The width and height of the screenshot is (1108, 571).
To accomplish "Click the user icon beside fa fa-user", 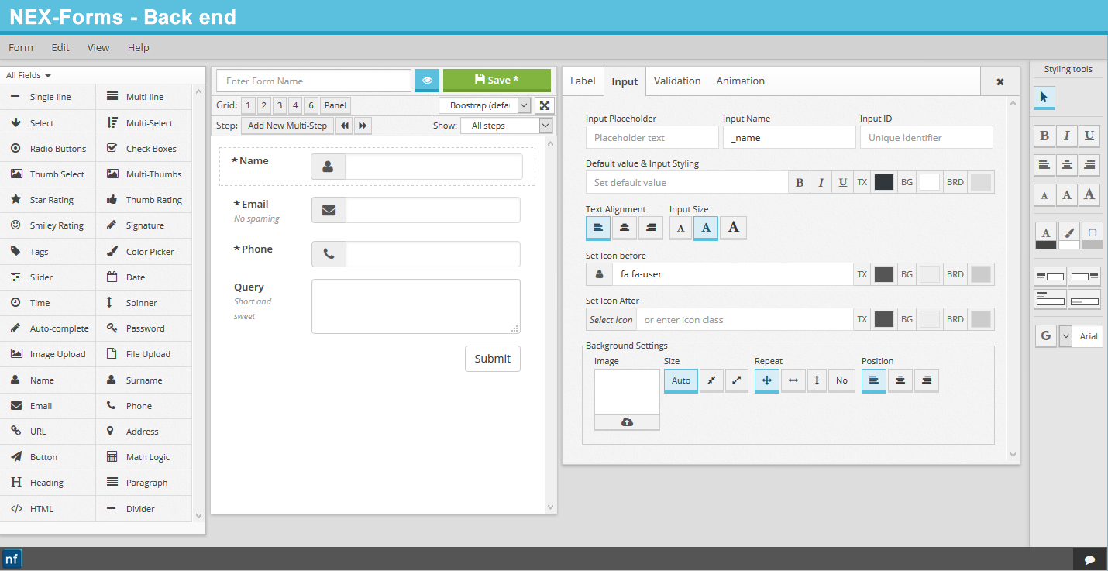I will pos(599,274).
